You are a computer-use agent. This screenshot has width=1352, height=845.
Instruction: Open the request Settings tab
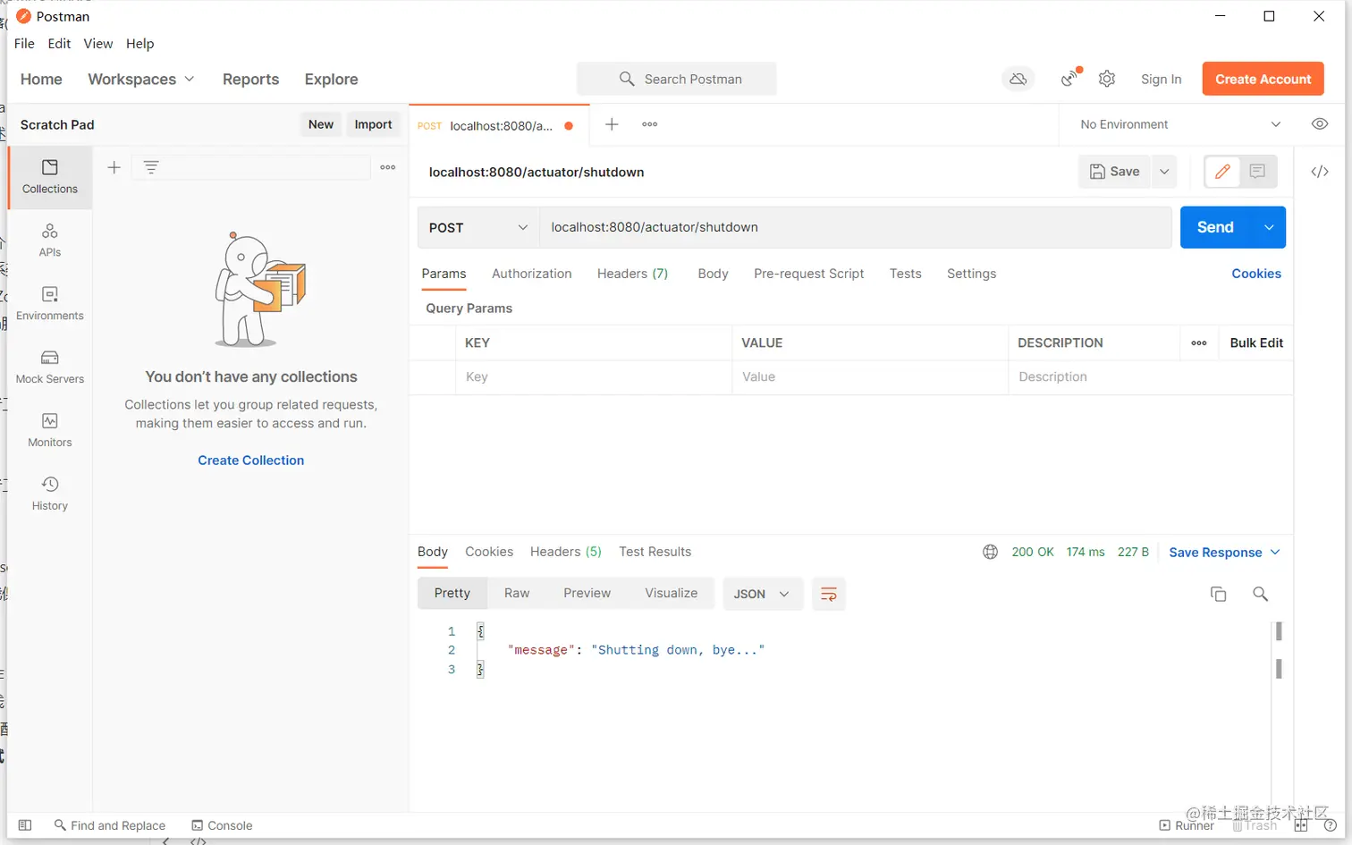971,274
